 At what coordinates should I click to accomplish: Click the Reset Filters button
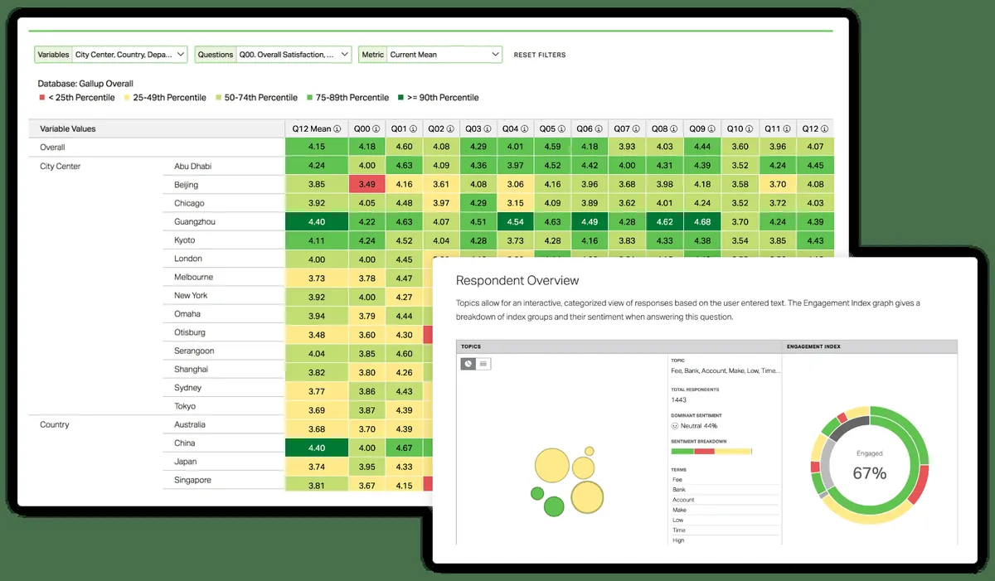pos(540,55)
